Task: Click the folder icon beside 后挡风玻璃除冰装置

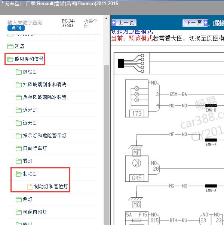Action: (19, 97)
